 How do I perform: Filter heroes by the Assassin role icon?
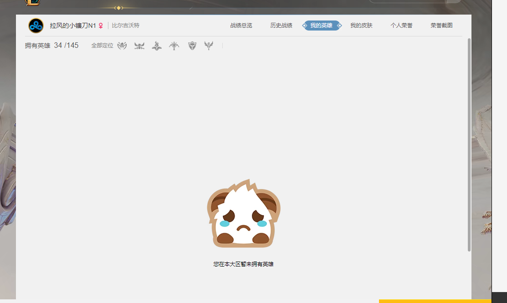(x=122, y=46)
